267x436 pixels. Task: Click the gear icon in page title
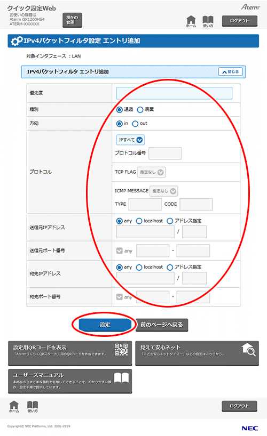coord(17,41)
